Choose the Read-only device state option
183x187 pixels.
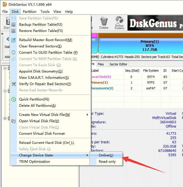click(x=107, y=162)
